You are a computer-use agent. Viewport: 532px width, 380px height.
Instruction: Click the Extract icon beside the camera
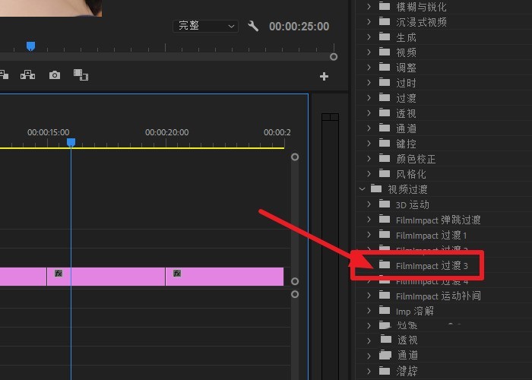click(x=28, y=74)
